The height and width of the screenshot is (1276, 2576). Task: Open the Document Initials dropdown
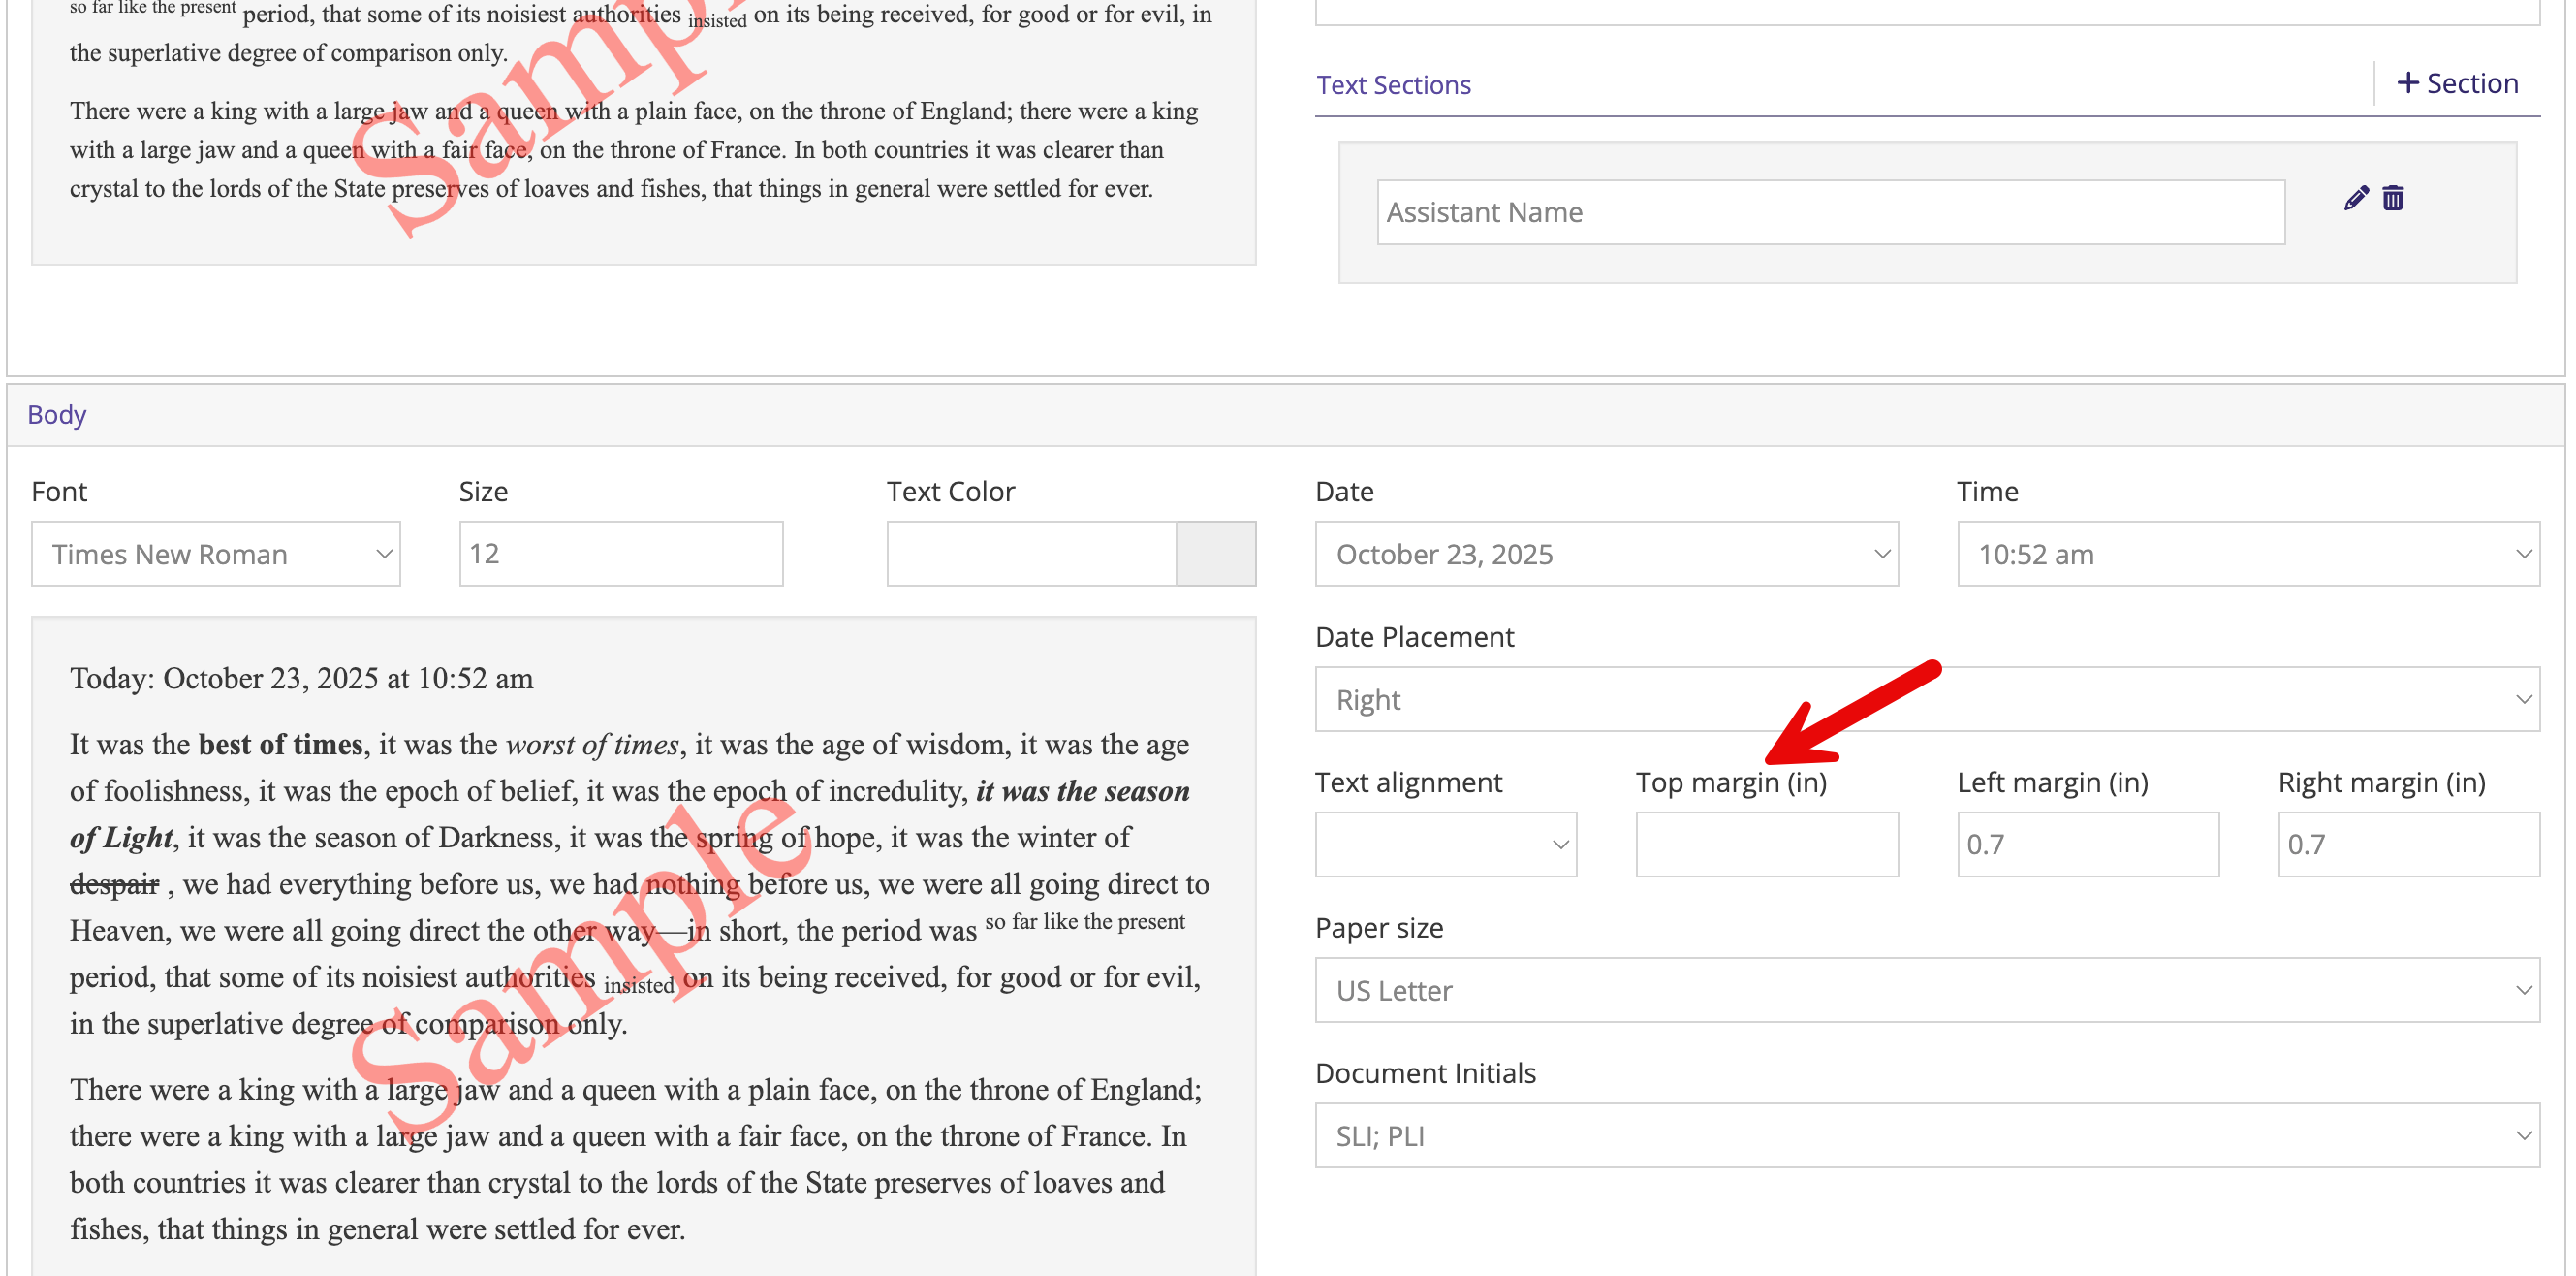(1926, 1134)
